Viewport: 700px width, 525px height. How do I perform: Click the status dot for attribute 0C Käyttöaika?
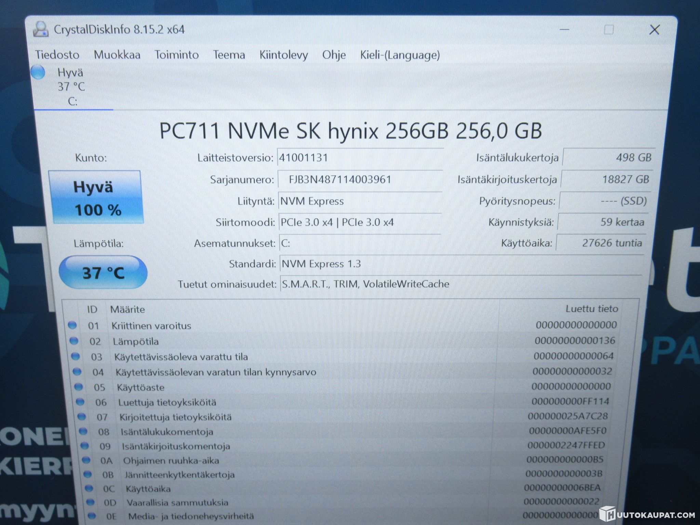[89, 488]
